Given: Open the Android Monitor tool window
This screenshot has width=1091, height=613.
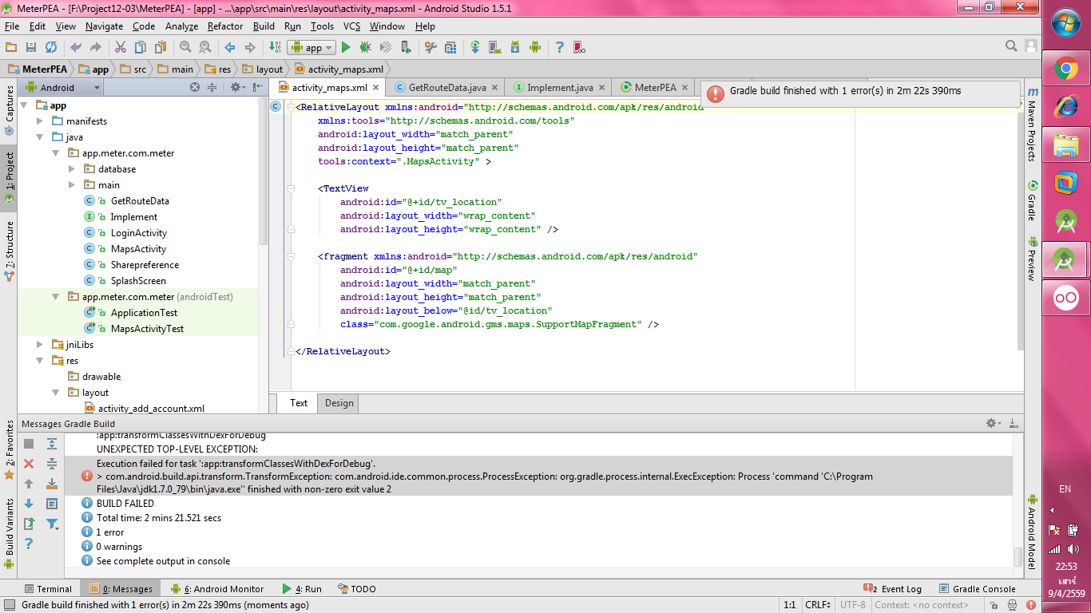Looking at the screenshot, I should [217, 589].
